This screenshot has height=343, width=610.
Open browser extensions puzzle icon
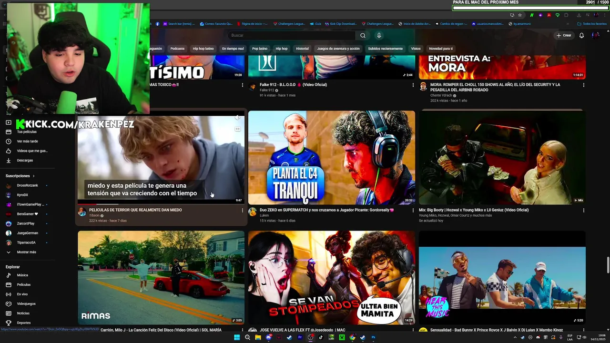(566, 15)
